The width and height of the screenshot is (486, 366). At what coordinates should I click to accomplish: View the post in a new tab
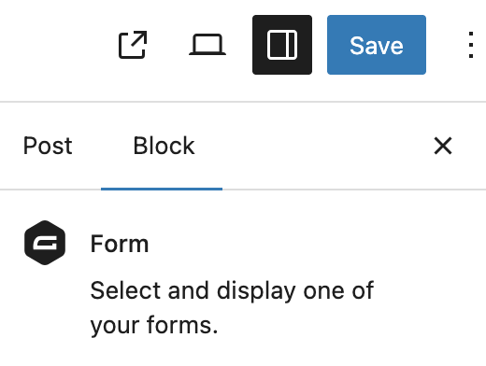click(x=133, y=45)
